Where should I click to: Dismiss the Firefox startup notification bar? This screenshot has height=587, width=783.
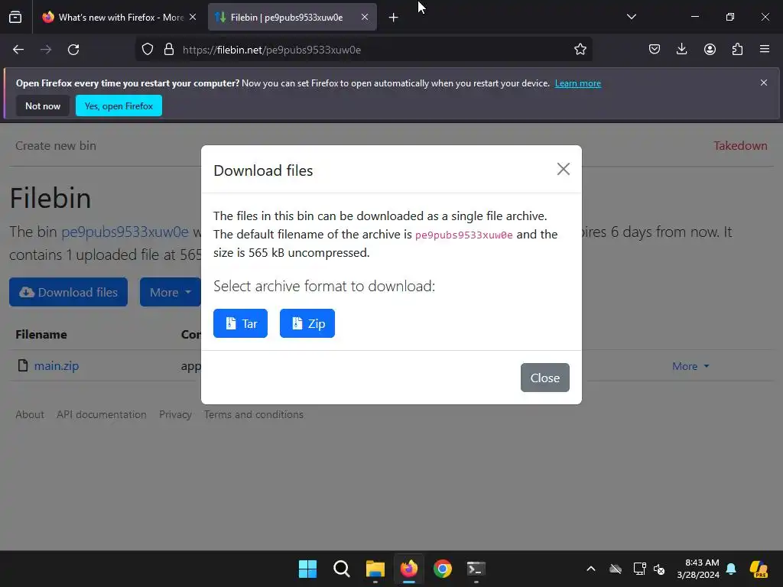tap(764, 83)
